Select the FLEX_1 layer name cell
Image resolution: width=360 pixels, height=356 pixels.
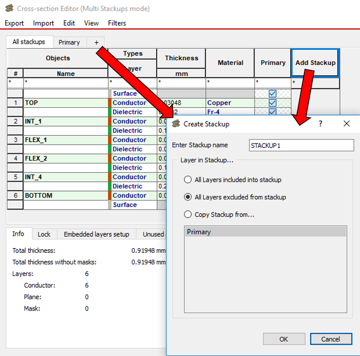pyautogui.click(x=66, y=140)
